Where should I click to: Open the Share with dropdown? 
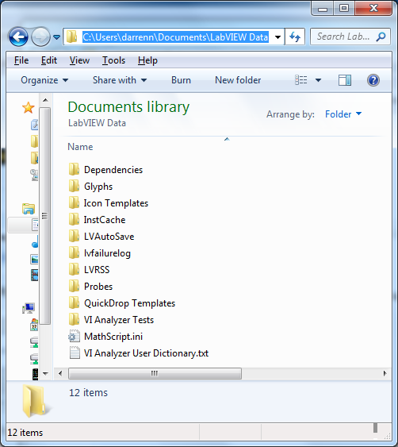pyautogui.click(x=120, y=80)
